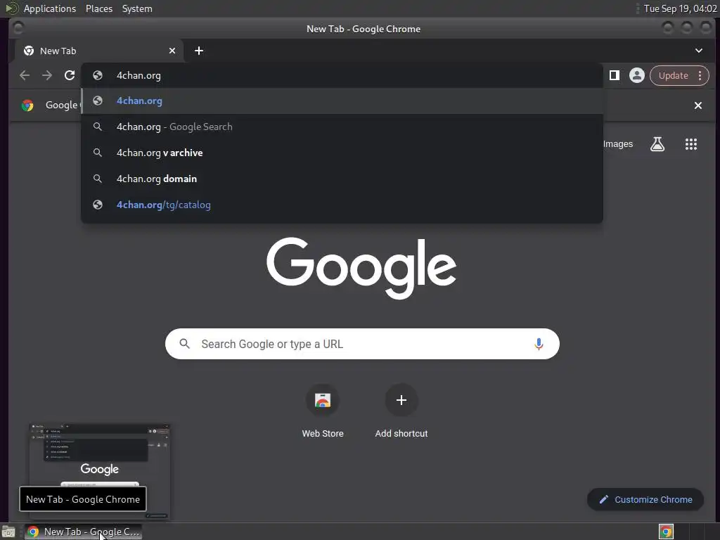Open the Places menu
Viewport: 720px width, 540px height.
(x=99, y=8)
